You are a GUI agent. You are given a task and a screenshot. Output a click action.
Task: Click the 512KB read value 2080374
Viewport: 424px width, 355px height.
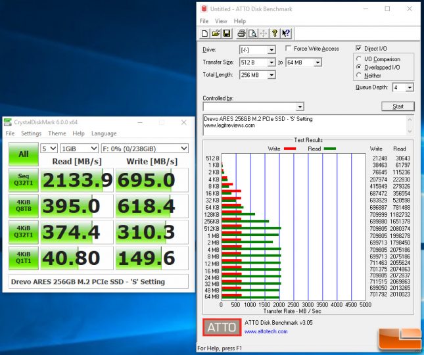[400, 229]
